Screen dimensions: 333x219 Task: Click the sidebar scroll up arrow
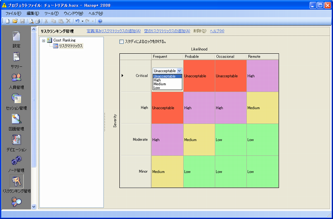pyautogui.click(x=34, y=29)
